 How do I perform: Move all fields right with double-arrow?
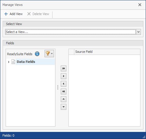tap(63, 68)
